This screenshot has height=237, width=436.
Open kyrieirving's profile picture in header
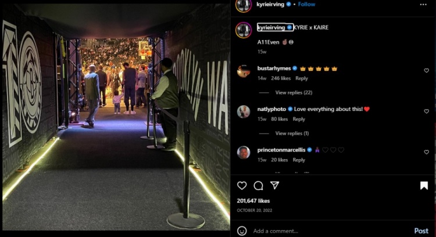[244, 6]
